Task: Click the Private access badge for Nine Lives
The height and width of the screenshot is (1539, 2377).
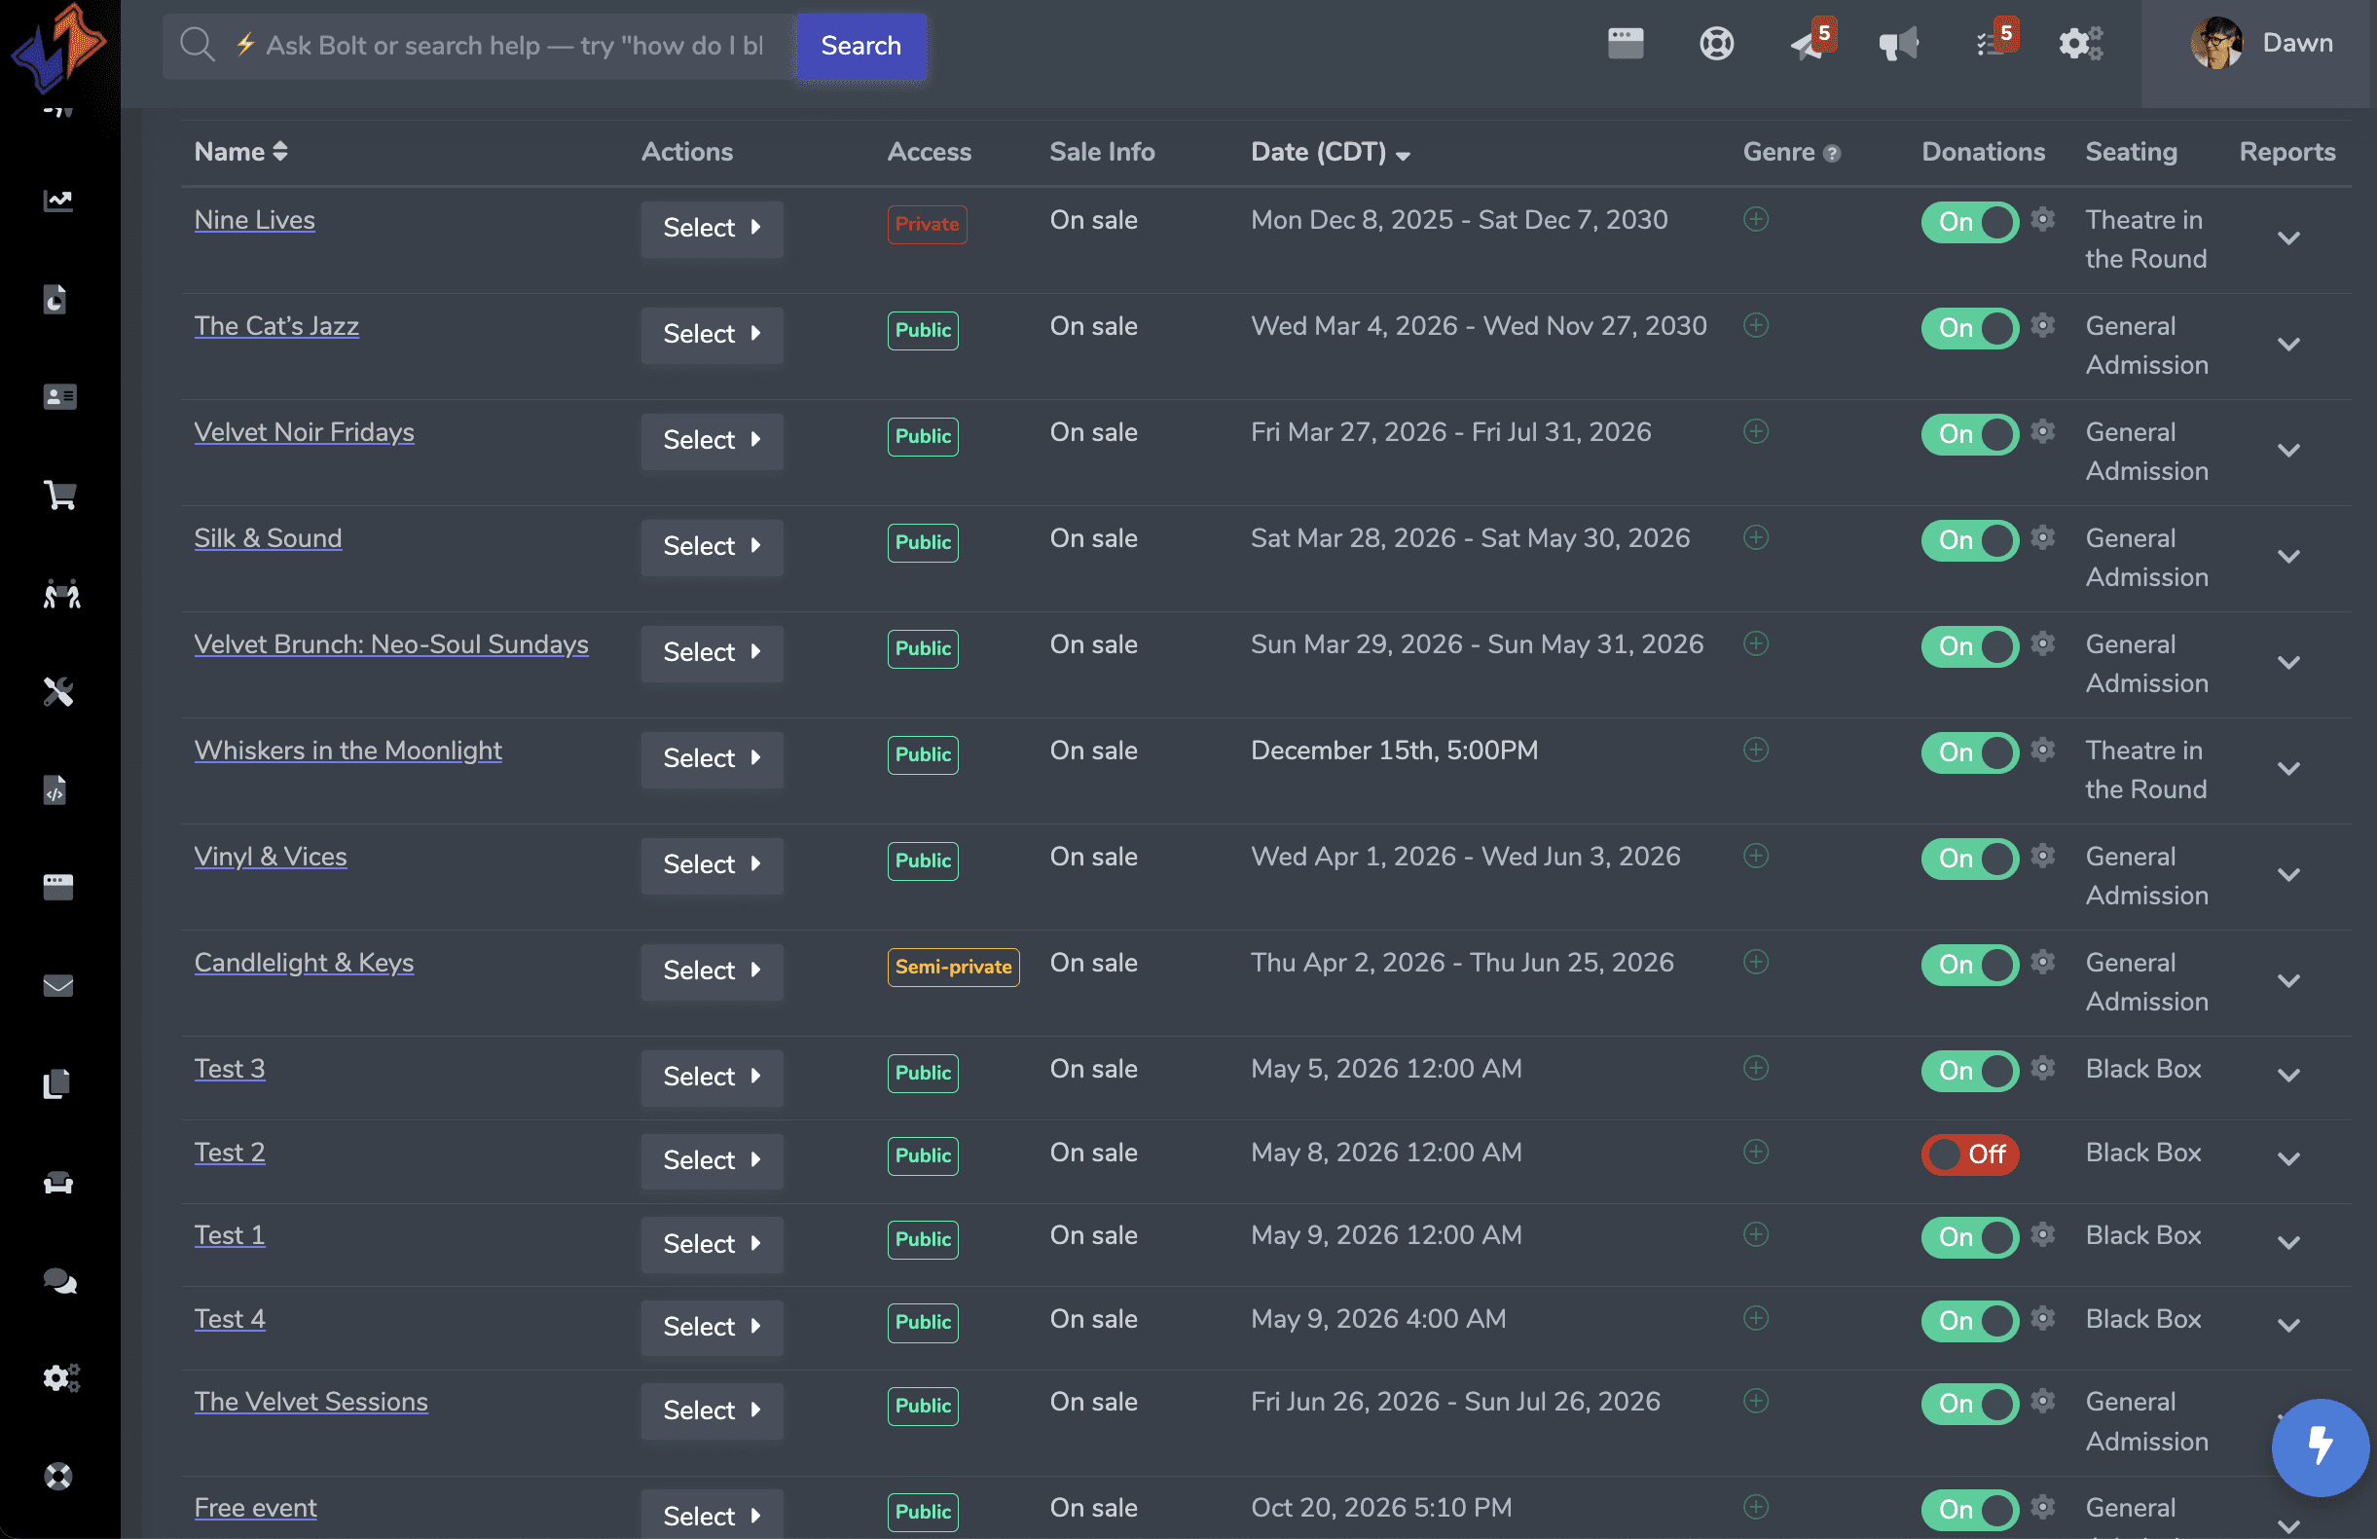Action: click(927, 225)
